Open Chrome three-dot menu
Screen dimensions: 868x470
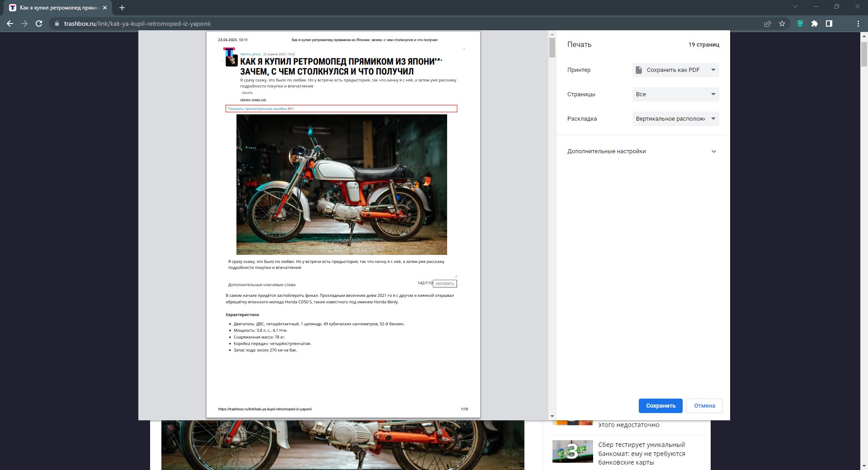pos(858,23)
